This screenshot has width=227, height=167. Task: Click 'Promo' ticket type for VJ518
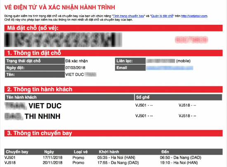click(x=78, y=163)
